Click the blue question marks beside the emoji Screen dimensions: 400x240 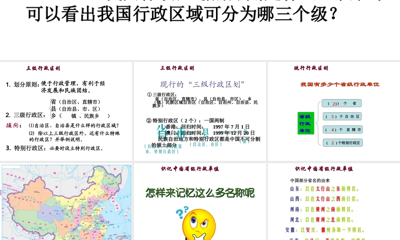182,212
